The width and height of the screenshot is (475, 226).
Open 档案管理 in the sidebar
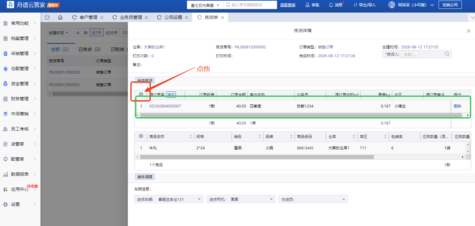point(20,38)
